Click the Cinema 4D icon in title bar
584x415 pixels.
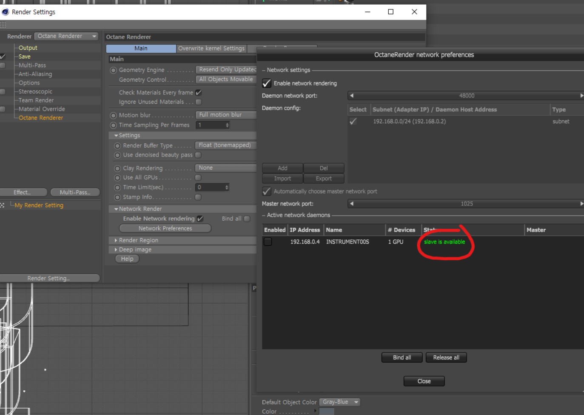pyautogui.click(x=5, y=12)
